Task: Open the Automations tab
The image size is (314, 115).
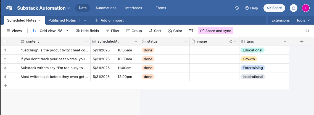Action: click(106, 8)
